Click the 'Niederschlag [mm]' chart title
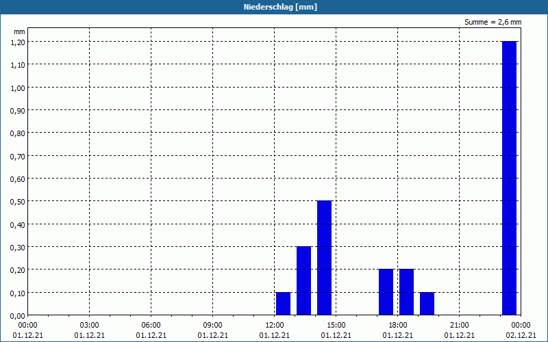This screenshot has height=342, width=548. 280,7
